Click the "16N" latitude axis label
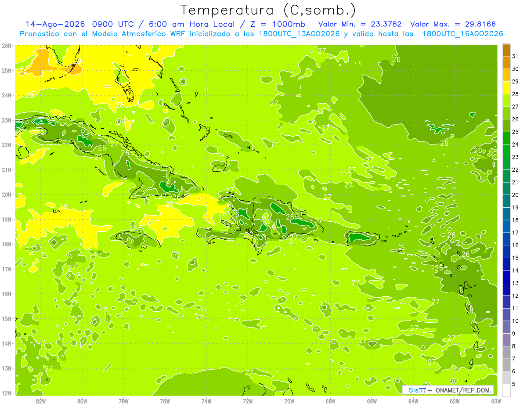The height and width of the screenshot is (407, 527). point(7,294)
